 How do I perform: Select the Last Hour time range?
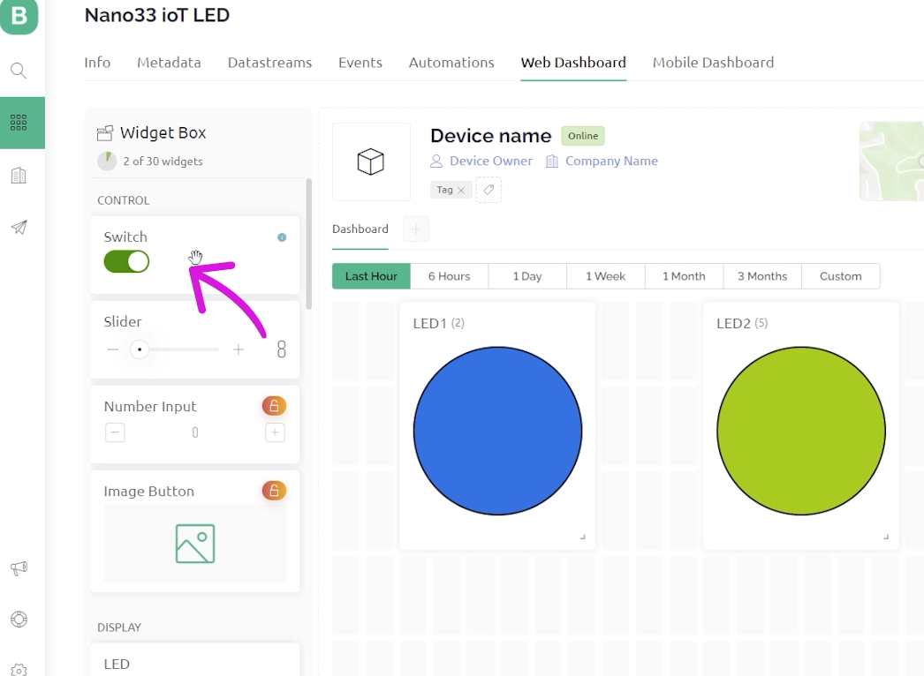click(x=371, y=276)
